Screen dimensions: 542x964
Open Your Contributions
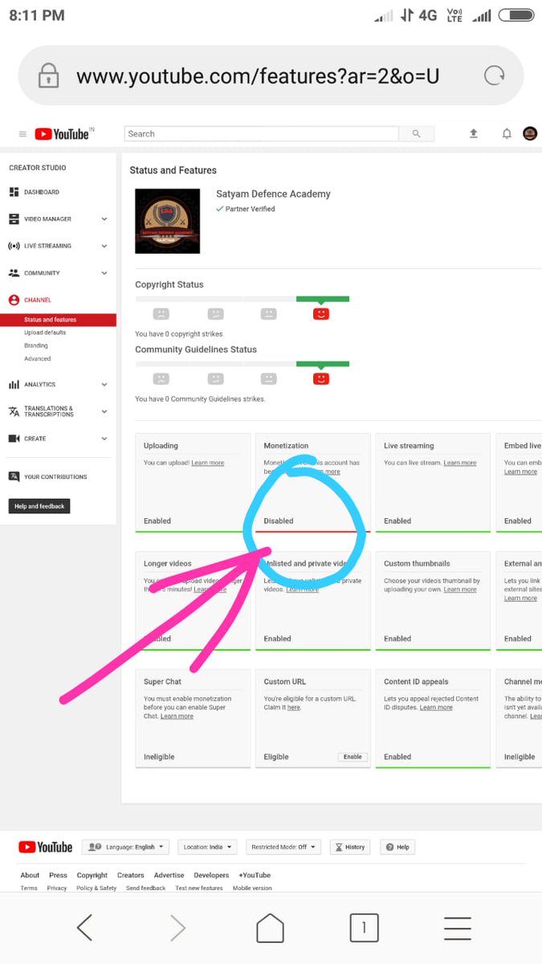[55, 477]
